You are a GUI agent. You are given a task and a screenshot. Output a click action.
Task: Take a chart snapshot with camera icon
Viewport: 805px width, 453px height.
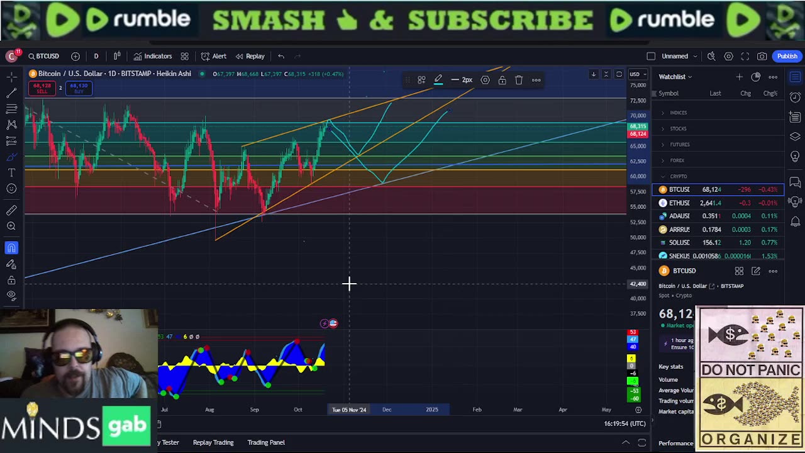click(762, 56)
